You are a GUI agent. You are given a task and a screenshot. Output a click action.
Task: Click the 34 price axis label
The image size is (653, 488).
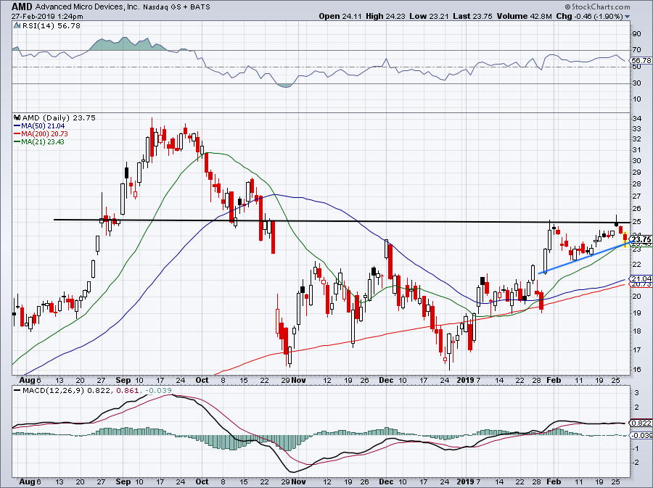click(x=637, y=119)
